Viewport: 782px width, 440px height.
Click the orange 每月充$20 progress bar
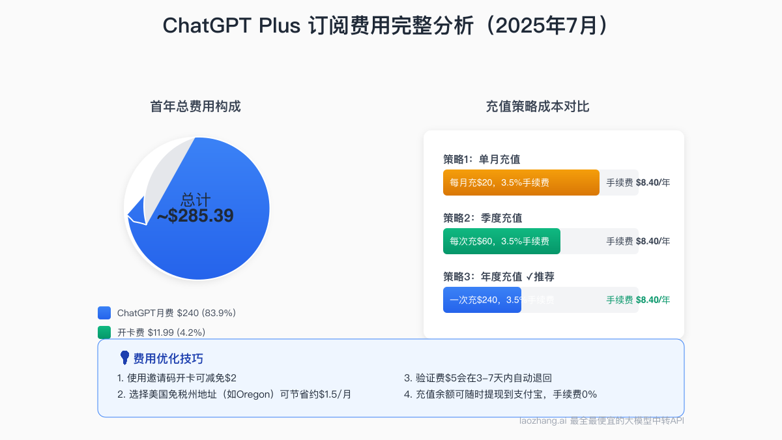coord(521,183)
